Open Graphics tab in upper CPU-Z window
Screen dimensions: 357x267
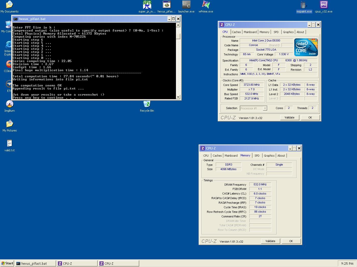coord(288,32)
